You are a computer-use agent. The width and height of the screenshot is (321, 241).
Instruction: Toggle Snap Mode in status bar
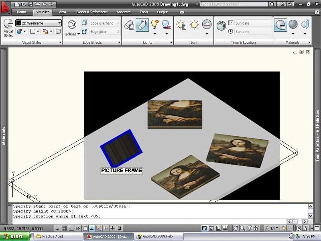pyautogui.click(x=57, y=228)
